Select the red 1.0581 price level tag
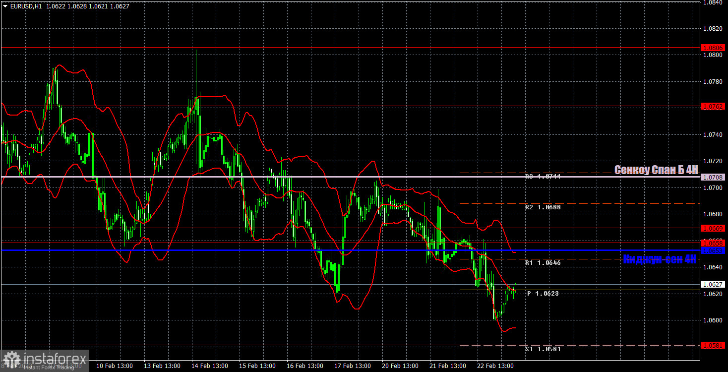This screenshot has width=728, height=372. (714, 345)
